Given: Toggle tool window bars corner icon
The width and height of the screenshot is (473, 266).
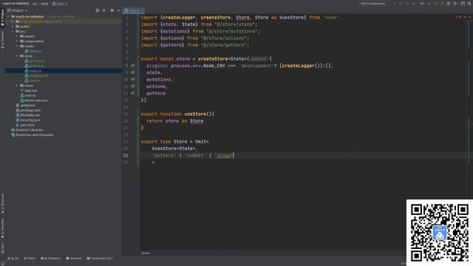Looking at the screenshot, I should pos(3,263).
